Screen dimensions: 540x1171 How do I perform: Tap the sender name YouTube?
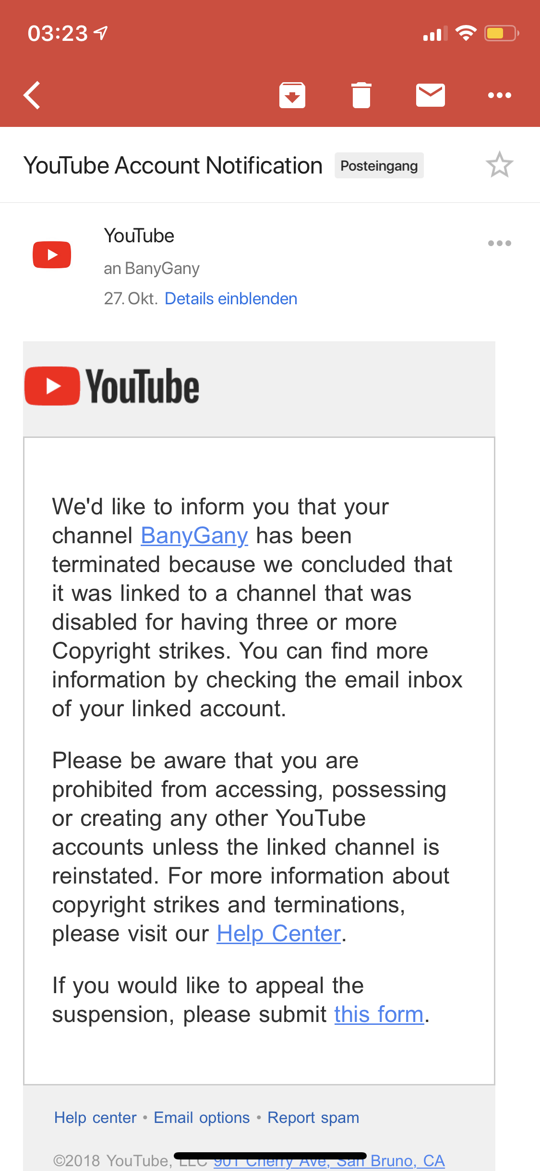[139, 236]
